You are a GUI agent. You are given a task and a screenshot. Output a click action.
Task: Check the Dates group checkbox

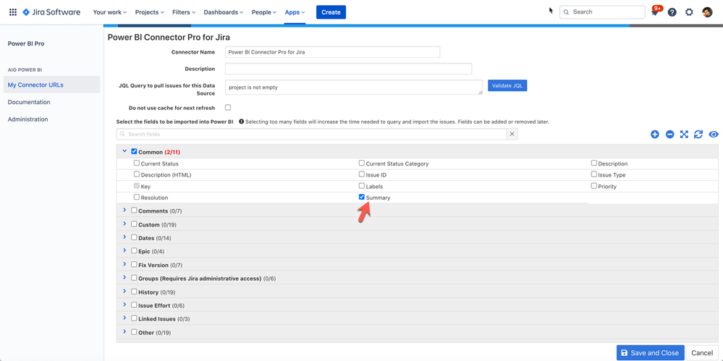tap(134, 237)
